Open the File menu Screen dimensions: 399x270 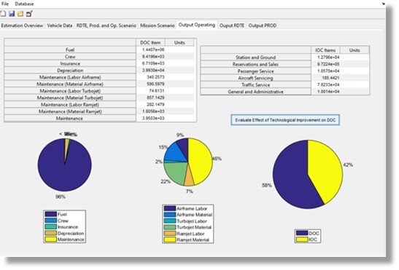[5, 4]
